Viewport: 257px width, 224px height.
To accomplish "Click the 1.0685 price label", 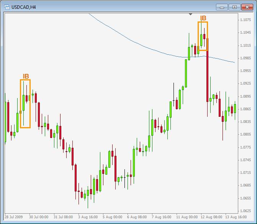I will [x=246, y=185].
